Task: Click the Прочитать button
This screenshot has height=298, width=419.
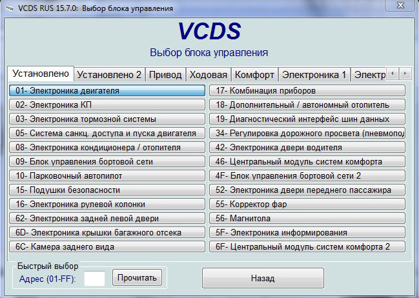Action: tap(137, 278)
